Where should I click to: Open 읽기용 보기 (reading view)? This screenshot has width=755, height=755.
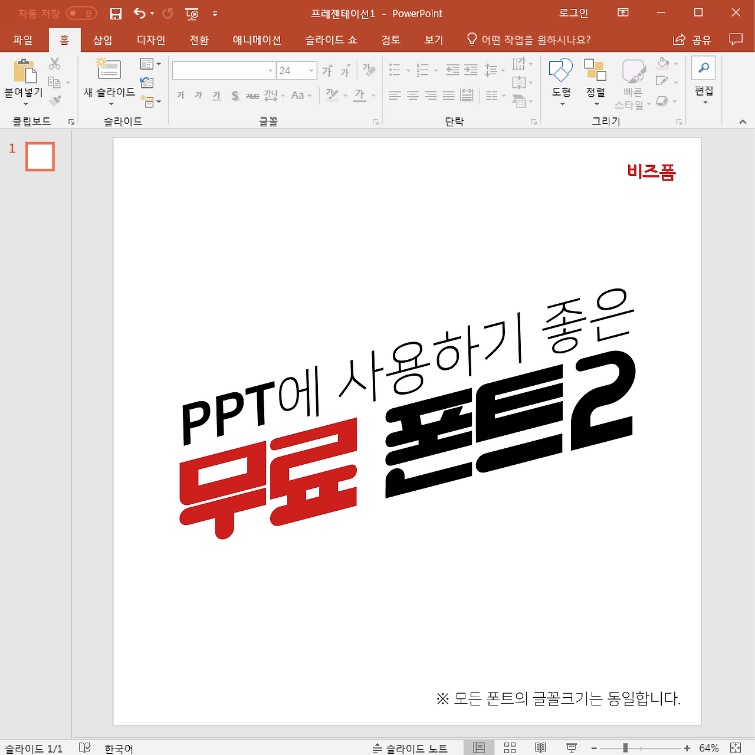click(x=540, y=748)
